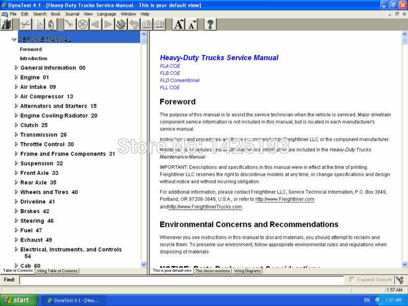
Task: Click the print toolbar icon
Action: click(x=121, y=24)
